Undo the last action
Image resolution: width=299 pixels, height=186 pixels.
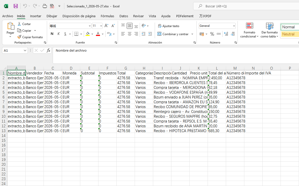(x=25, y=6)
